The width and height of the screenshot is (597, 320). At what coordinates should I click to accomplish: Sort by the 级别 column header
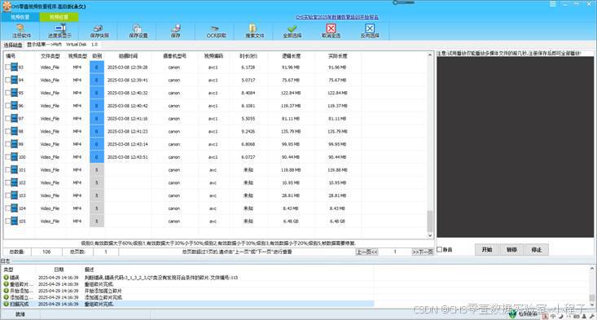pos(97,56)
